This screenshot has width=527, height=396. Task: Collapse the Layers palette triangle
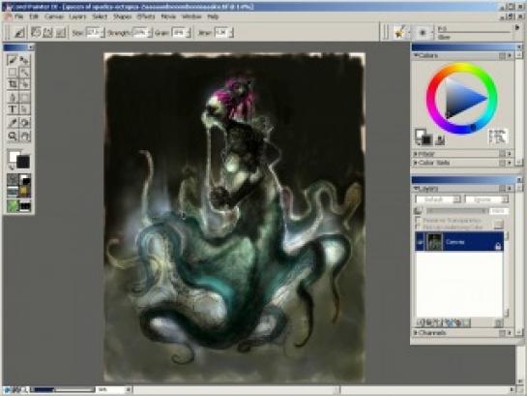point(416,189)
